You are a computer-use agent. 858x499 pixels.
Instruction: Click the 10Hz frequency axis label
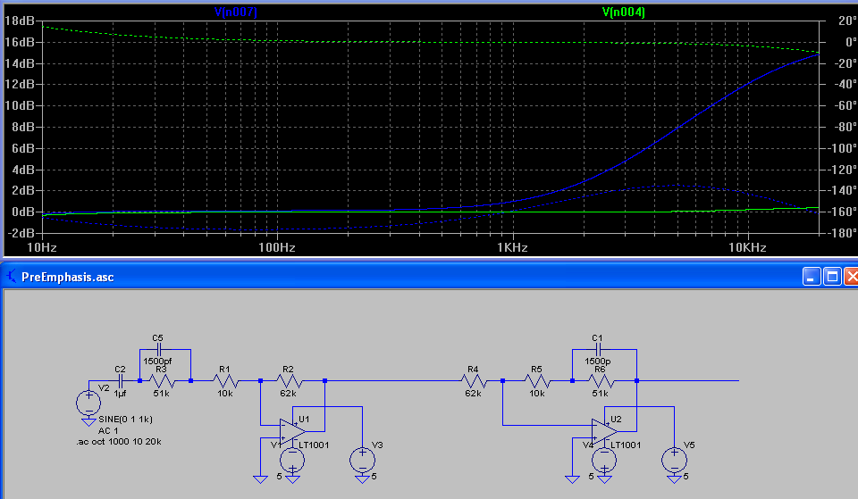pyautogui.click(x=42, y=247)
